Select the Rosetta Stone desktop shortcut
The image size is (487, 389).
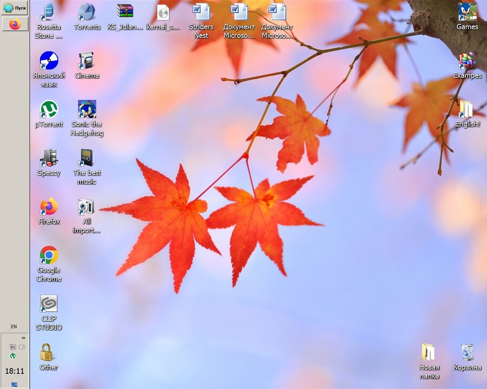pos(49,12)
